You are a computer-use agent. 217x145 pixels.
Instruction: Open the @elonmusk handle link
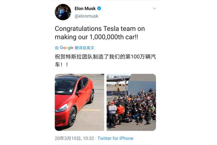[86, 16]
